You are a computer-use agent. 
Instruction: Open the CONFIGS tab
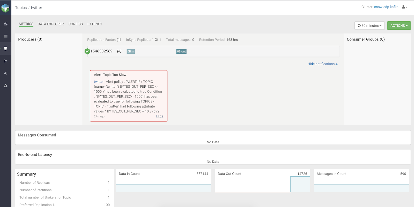pos(76,24)
